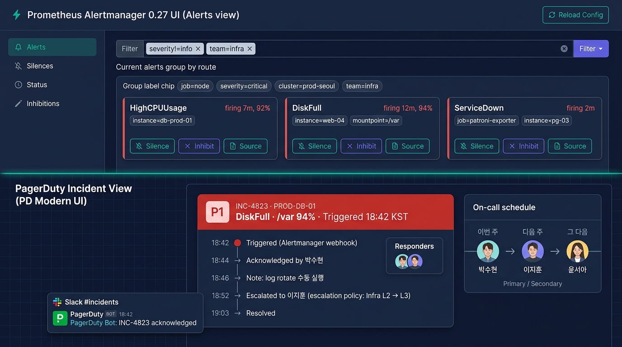Click the Reload Config button
The image size is (622, 347).
[x=575, y=15]
